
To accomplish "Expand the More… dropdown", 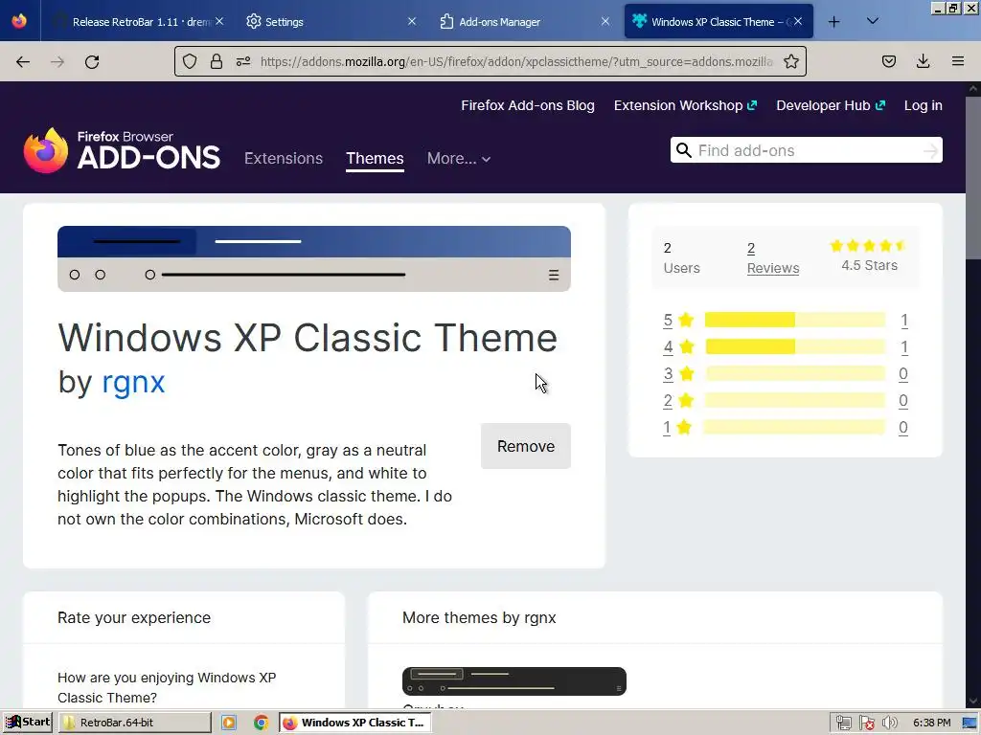I will [459, 158].
